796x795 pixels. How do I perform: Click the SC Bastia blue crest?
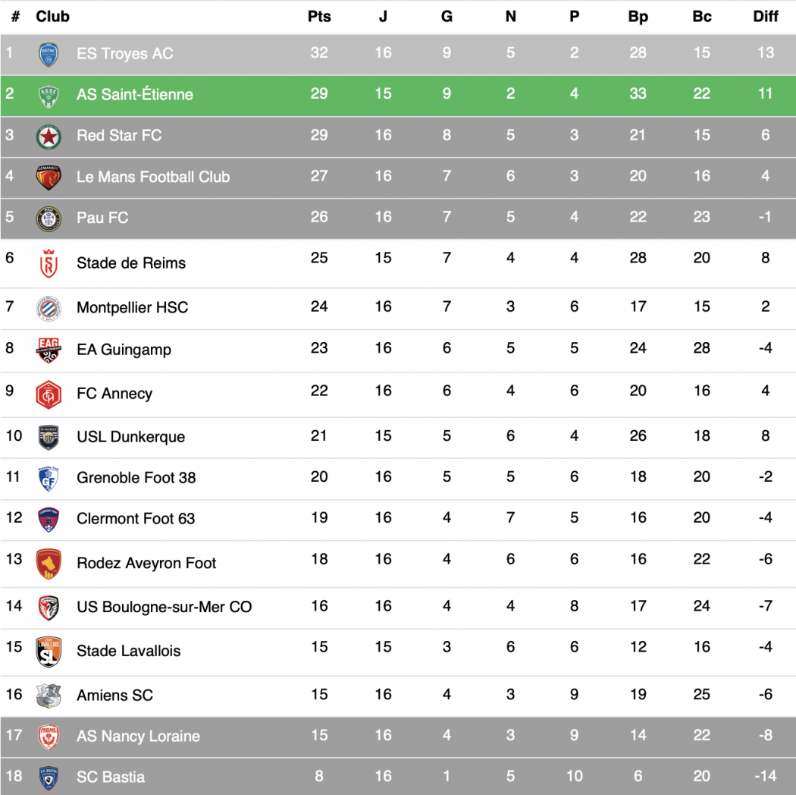(x=49, y=778)
